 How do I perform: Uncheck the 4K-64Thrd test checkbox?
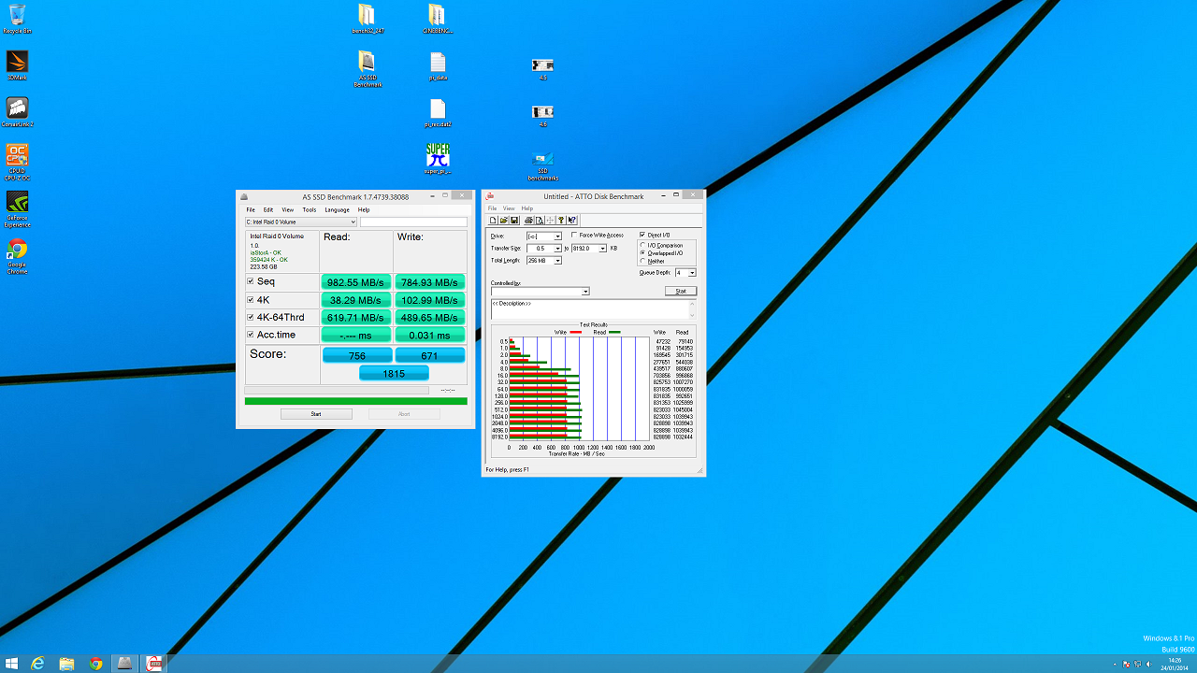pyautogui.click(x=250, y=318)
